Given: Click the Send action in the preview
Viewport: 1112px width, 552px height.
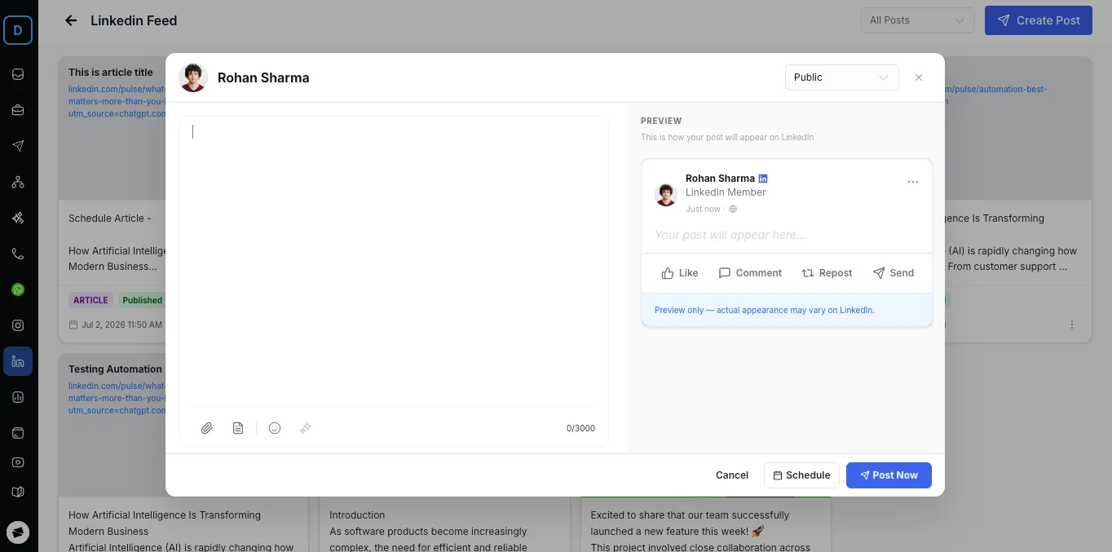Looking at the screenshot, I should pyautogui.click(x=893, y=273).
